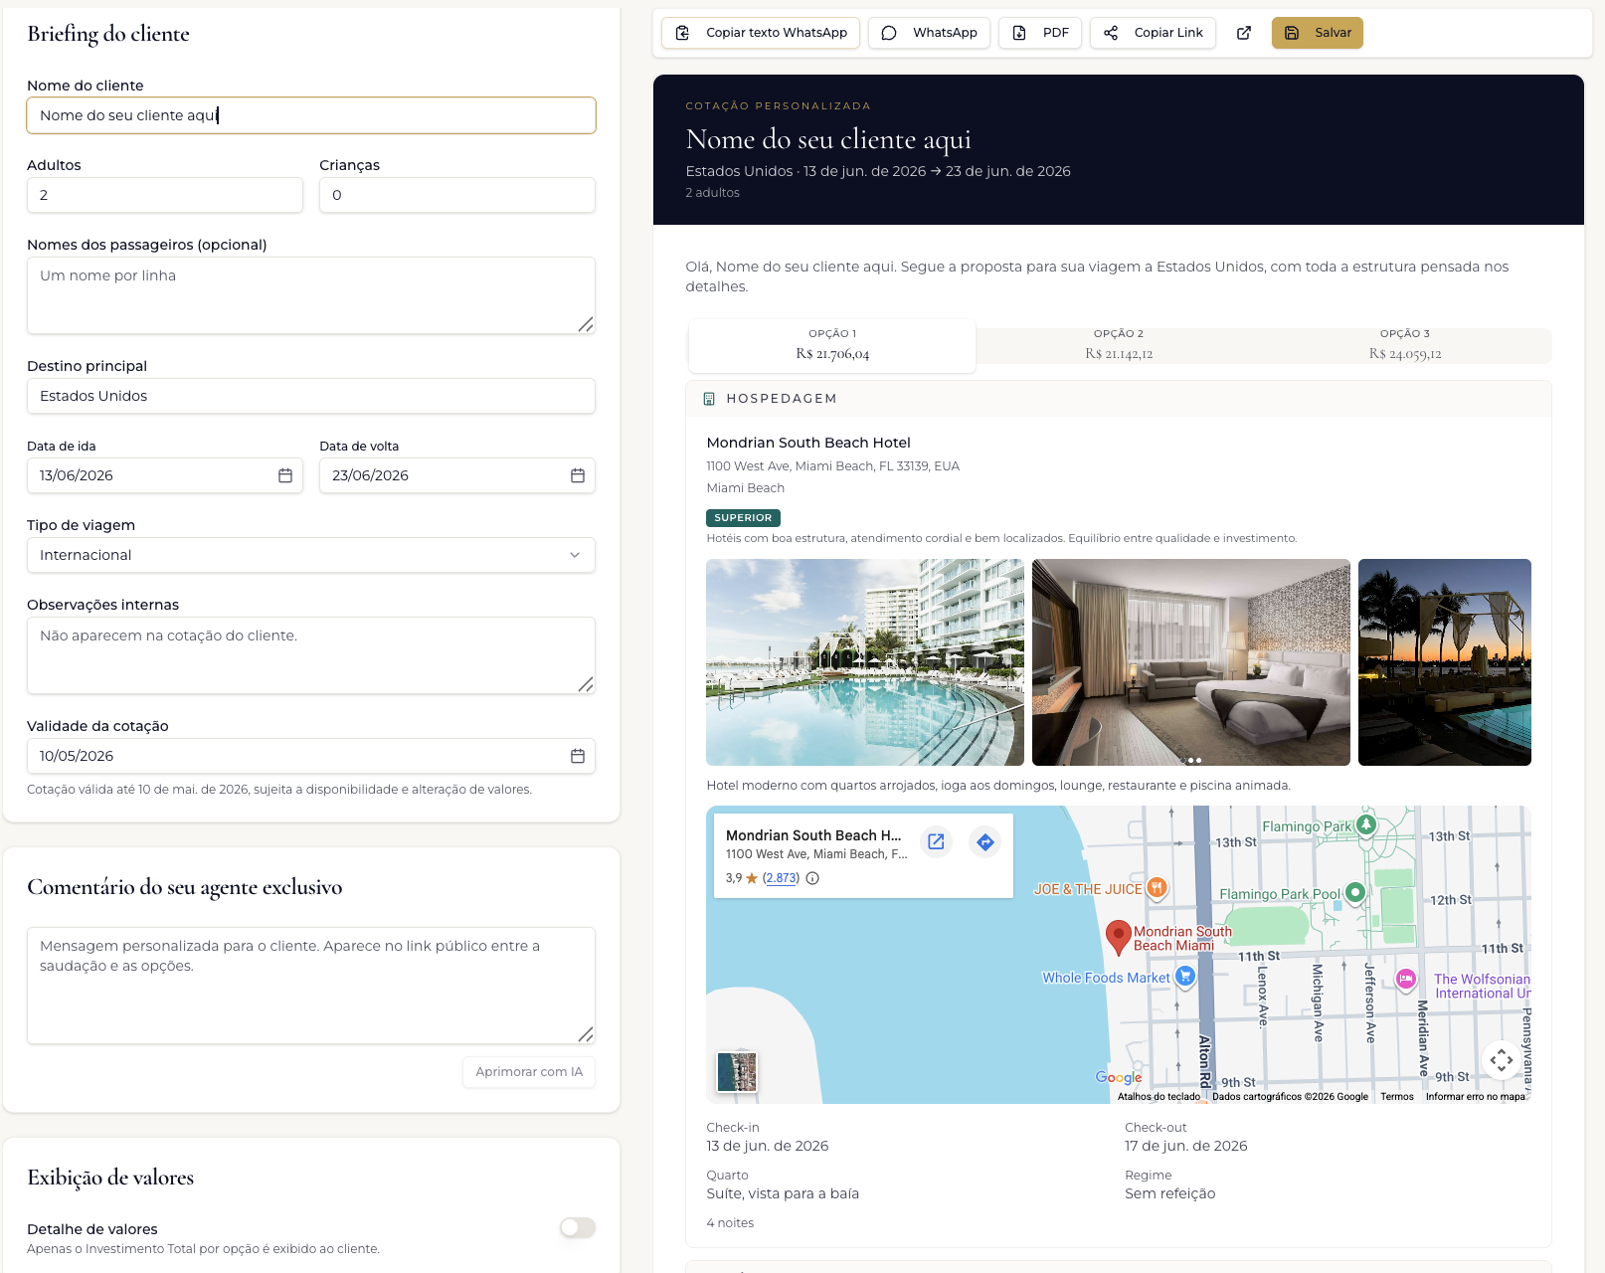Select Flamingo Park map marker
Image resolution: width=1605 pixels, height=1273 pixels.
1366,824
